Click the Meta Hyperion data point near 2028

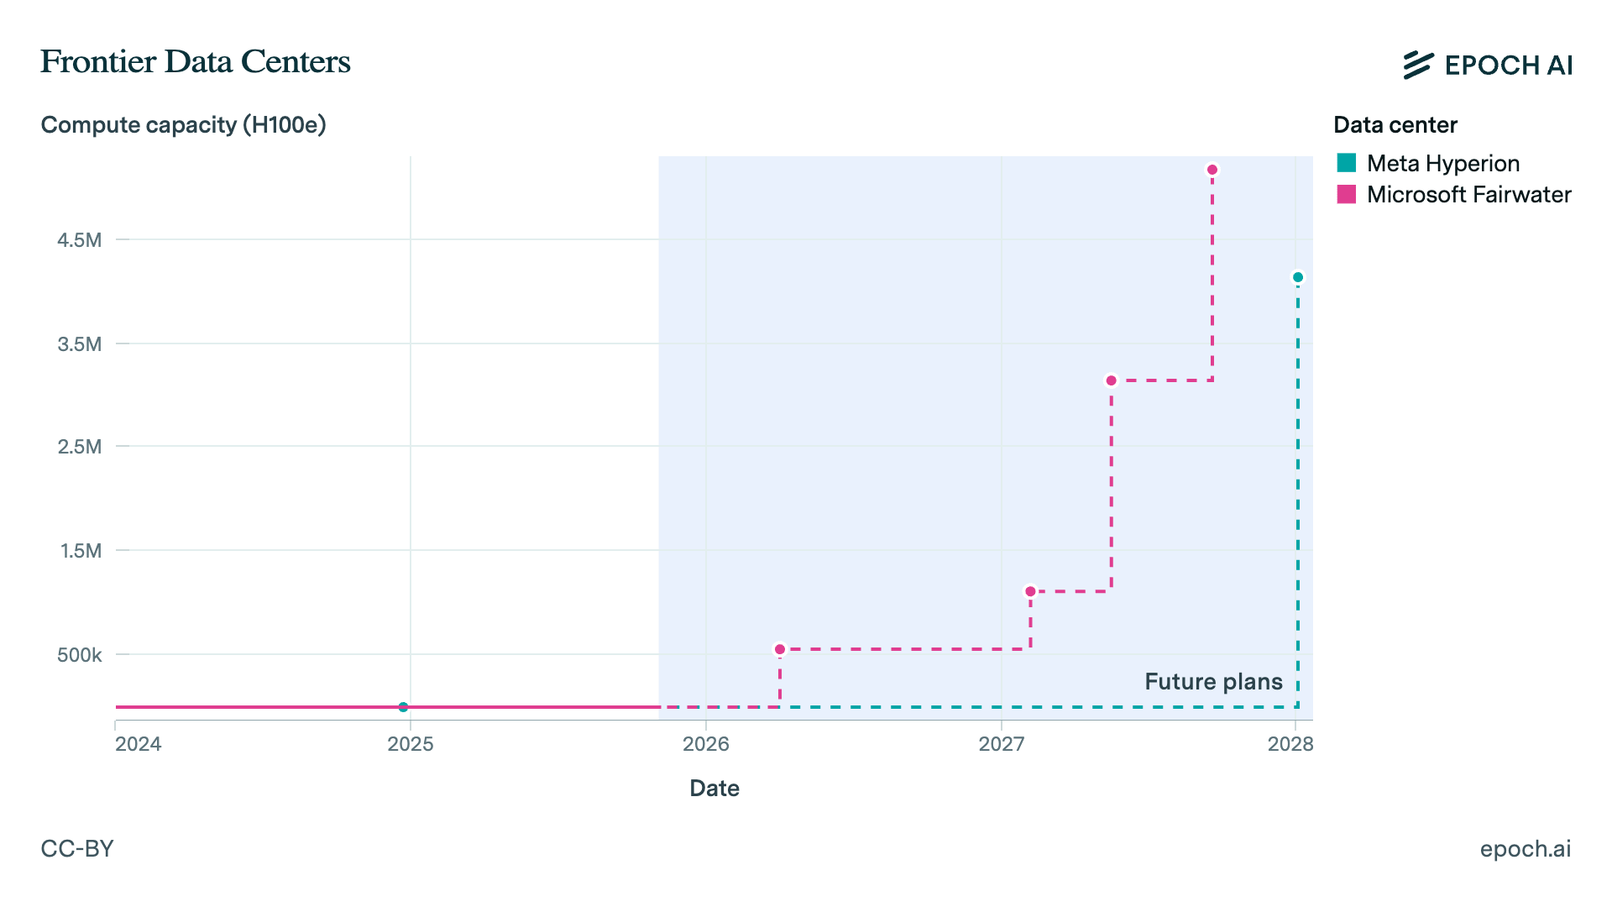click(x=1298, y=277)
